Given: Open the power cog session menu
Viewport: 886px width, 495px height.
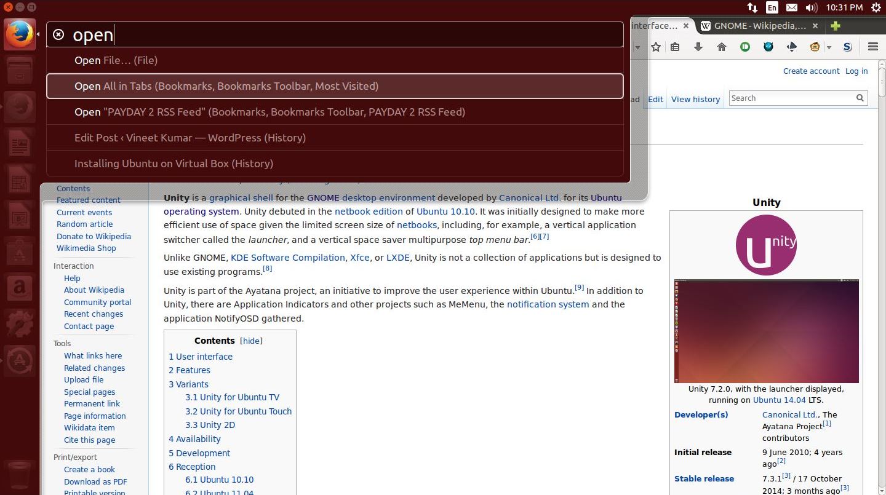Looking at the screenshot, I should [876, 7].
